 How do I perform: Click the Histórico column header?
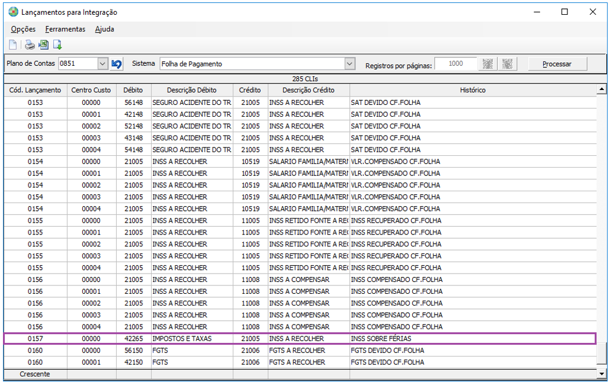pyautogui.click(x=473, y=90)
